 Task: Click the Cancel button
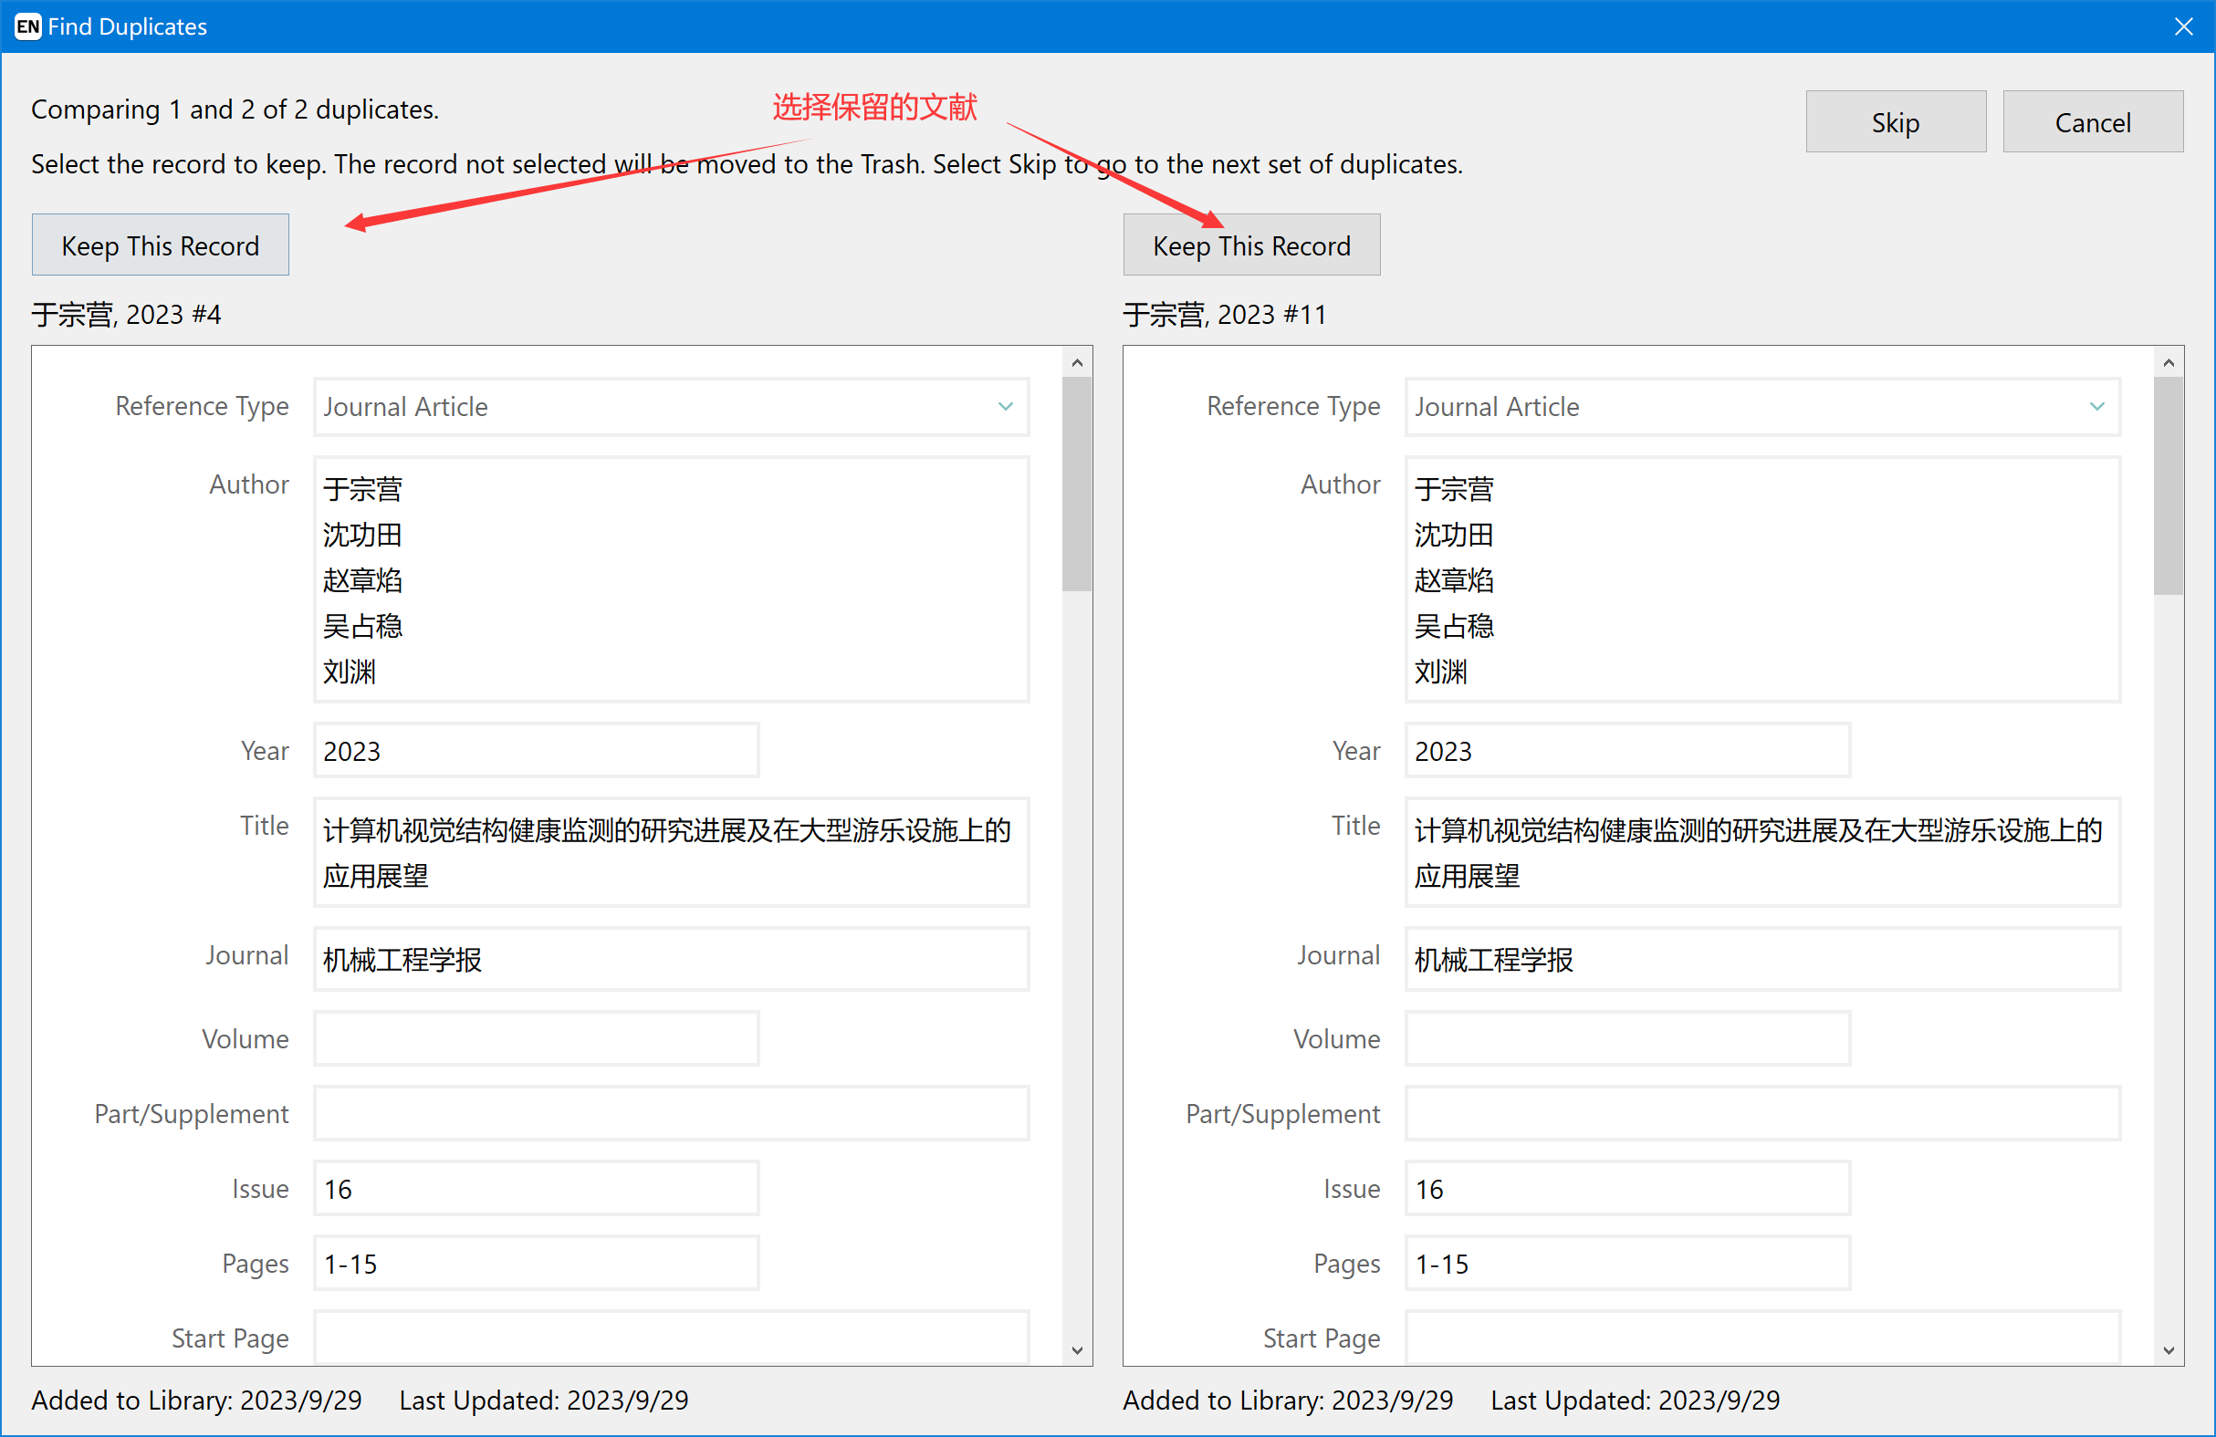click(x=2092, y=122)
